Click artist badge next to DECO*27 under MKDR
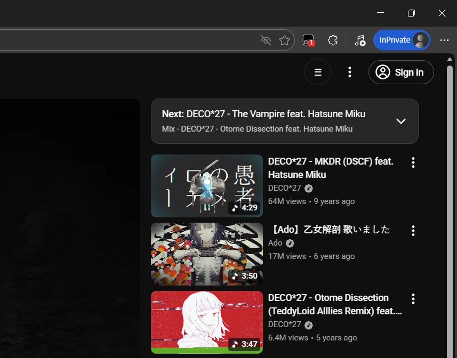Viewport: 457px width, 358px height. click(x=309, y=189)
